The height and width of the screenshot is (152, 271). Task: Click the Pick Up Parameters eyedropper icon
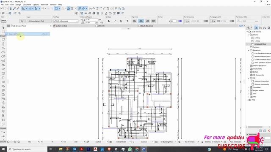tap(14, 8)
